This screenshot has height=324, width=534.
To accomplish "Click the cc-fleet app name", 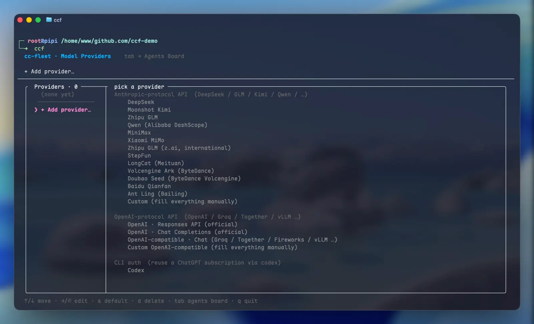I will click(x=37, y=56).
